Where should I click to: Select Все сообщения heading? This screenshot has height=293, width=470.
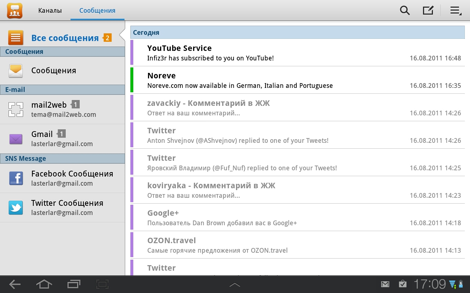pos(65,38)
